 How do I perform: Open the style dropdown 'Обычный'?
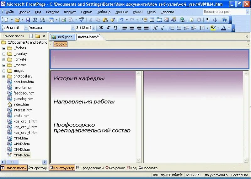(26, 28)
